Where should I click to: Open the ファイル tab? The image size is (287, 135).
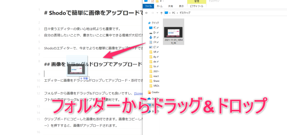pyautogui.click(x=148, y=6)
